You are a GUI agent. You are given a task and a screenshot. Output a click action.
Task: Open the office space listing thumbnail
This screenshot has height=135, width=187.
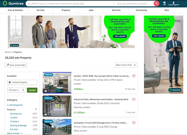click(x=57, y=83)
